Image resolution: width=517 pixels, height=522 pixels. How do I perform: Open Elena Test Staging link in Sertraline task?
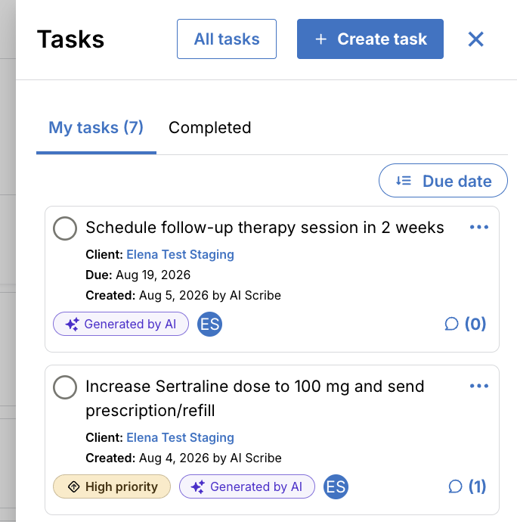[x=181, y=438]
